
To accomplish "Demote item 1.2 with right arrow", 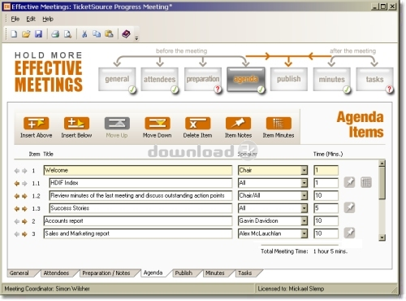I will click(24, 196).
